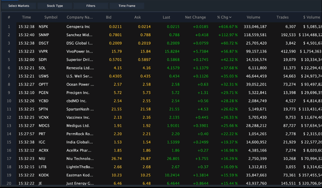Select the KODK symbol
Image resolution: width=322 pixels, height=188 pixels.
(x=44, y=175)
